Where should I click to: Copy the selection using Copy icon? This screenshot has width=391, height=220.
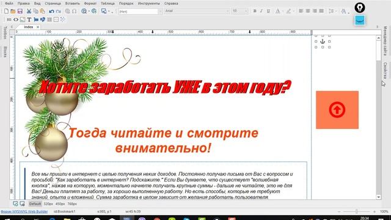35,11
